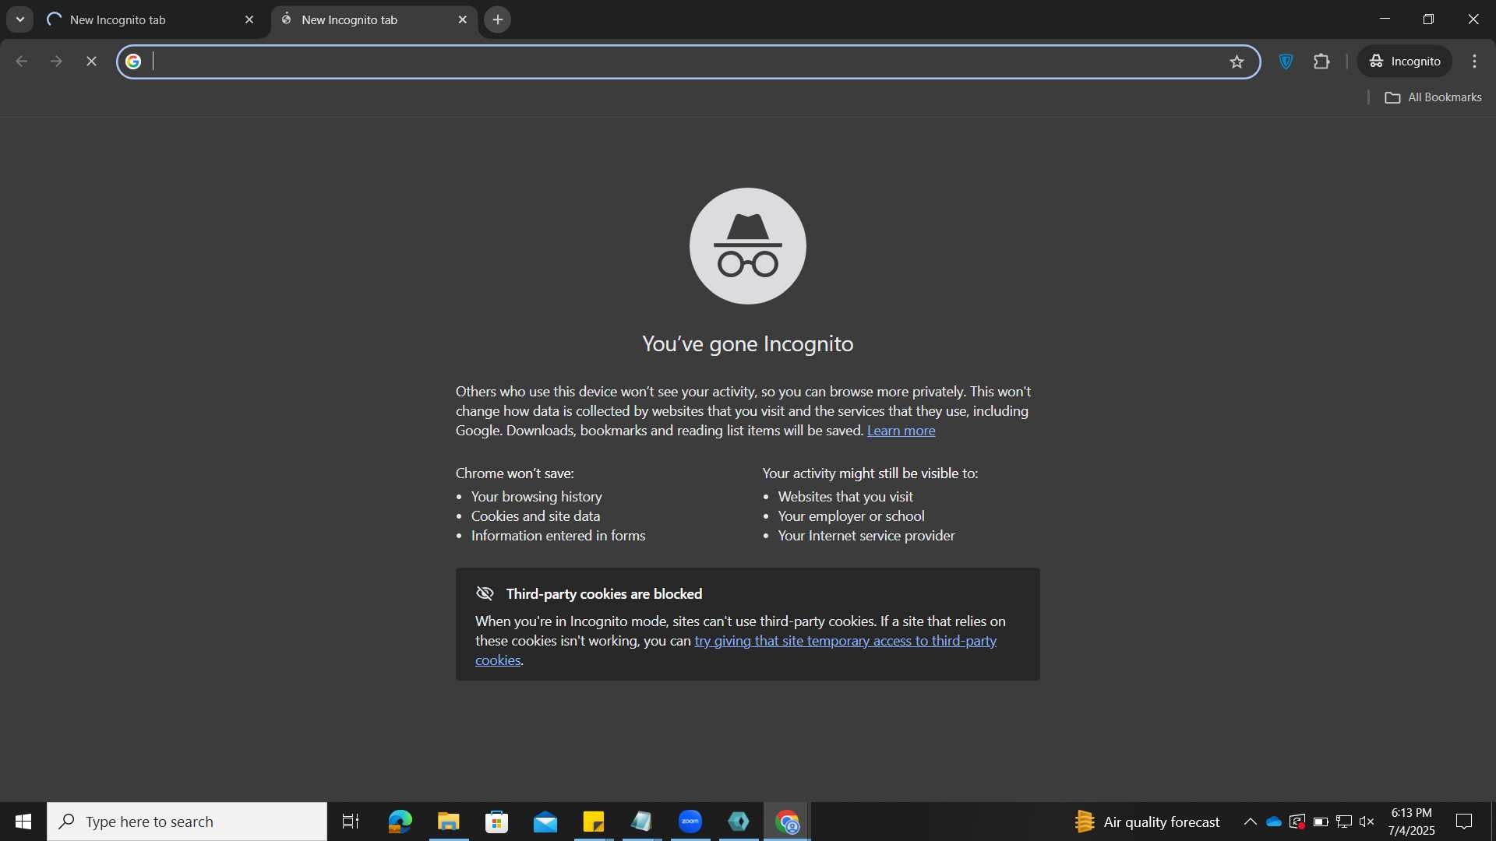Click 'Your Internet service provider' list item
This screenshot has height=841, width=1496.
click(866, 536)
